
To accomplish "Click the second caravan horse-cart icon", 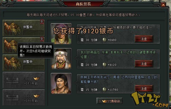I will coord(11,46).
